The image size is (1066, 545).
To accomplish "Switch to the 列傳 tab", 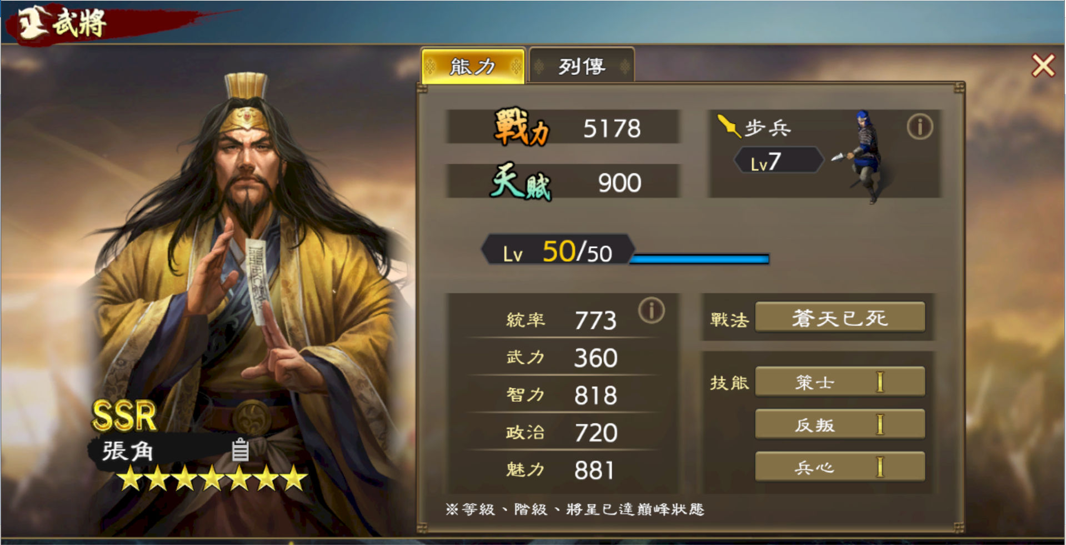I will tap(582, 67).
